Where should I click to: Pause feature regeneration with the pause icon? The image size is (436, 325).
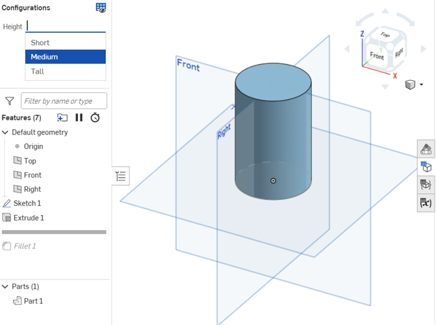79,117
